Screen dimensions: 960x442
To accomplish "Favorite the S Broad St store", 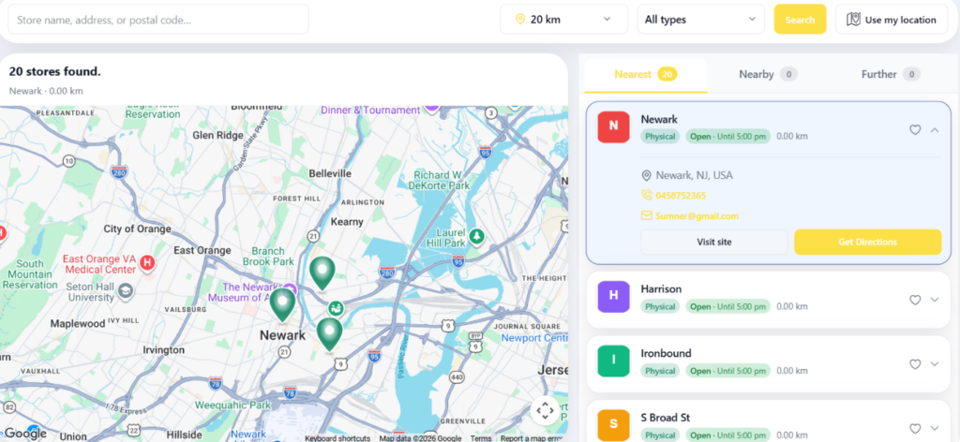I will [915, 429].
